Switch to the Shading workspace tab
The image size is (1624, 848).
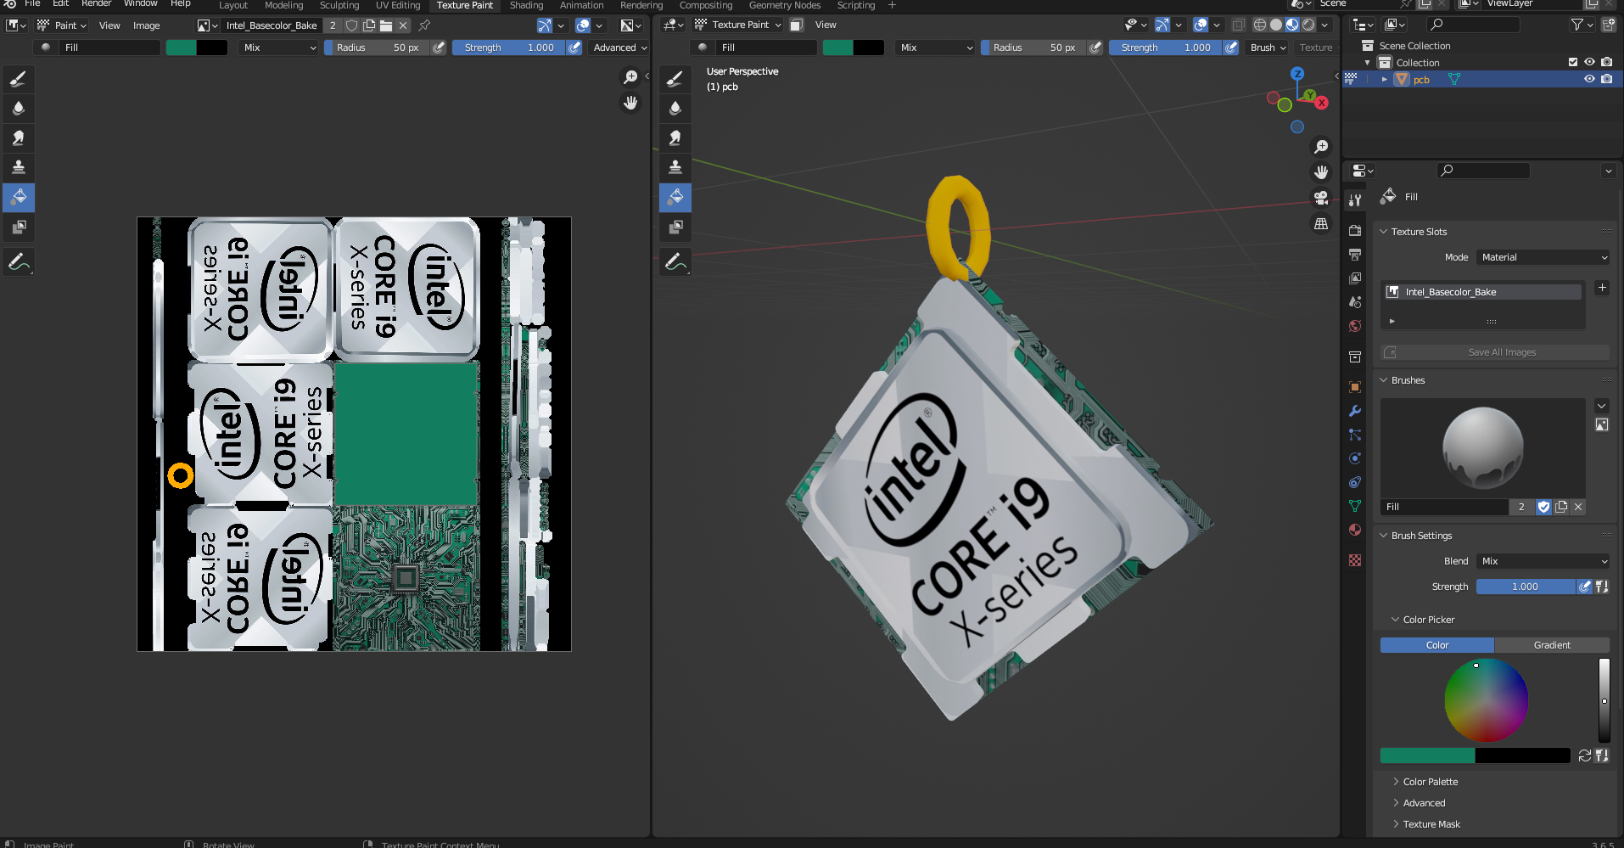[x=526, y=5]
